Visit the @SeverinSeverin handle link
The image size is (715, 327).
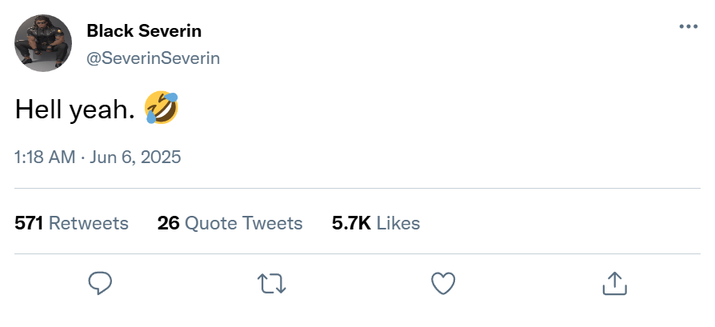[x=153, y=58]
